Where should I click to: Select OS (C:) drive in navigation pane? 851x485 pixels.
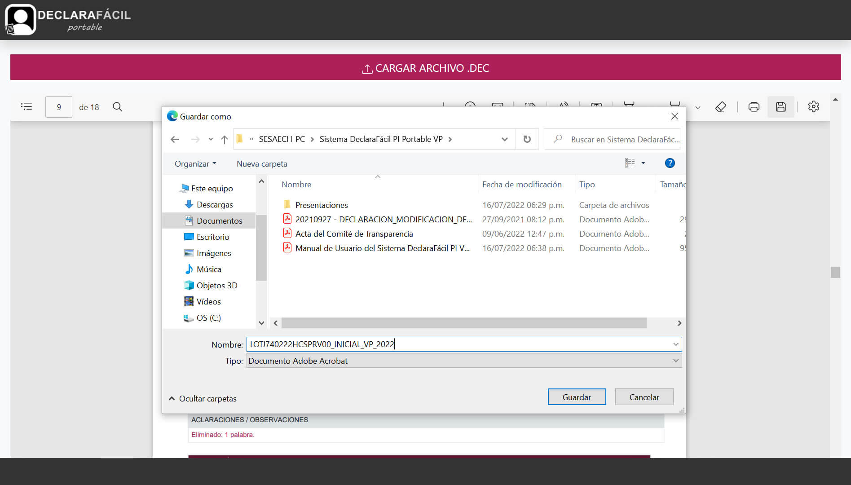click(208, 318)
